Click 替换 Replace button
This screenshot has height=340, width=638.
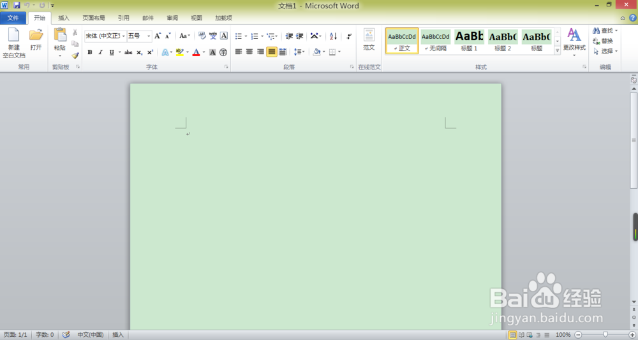point(603,41)
